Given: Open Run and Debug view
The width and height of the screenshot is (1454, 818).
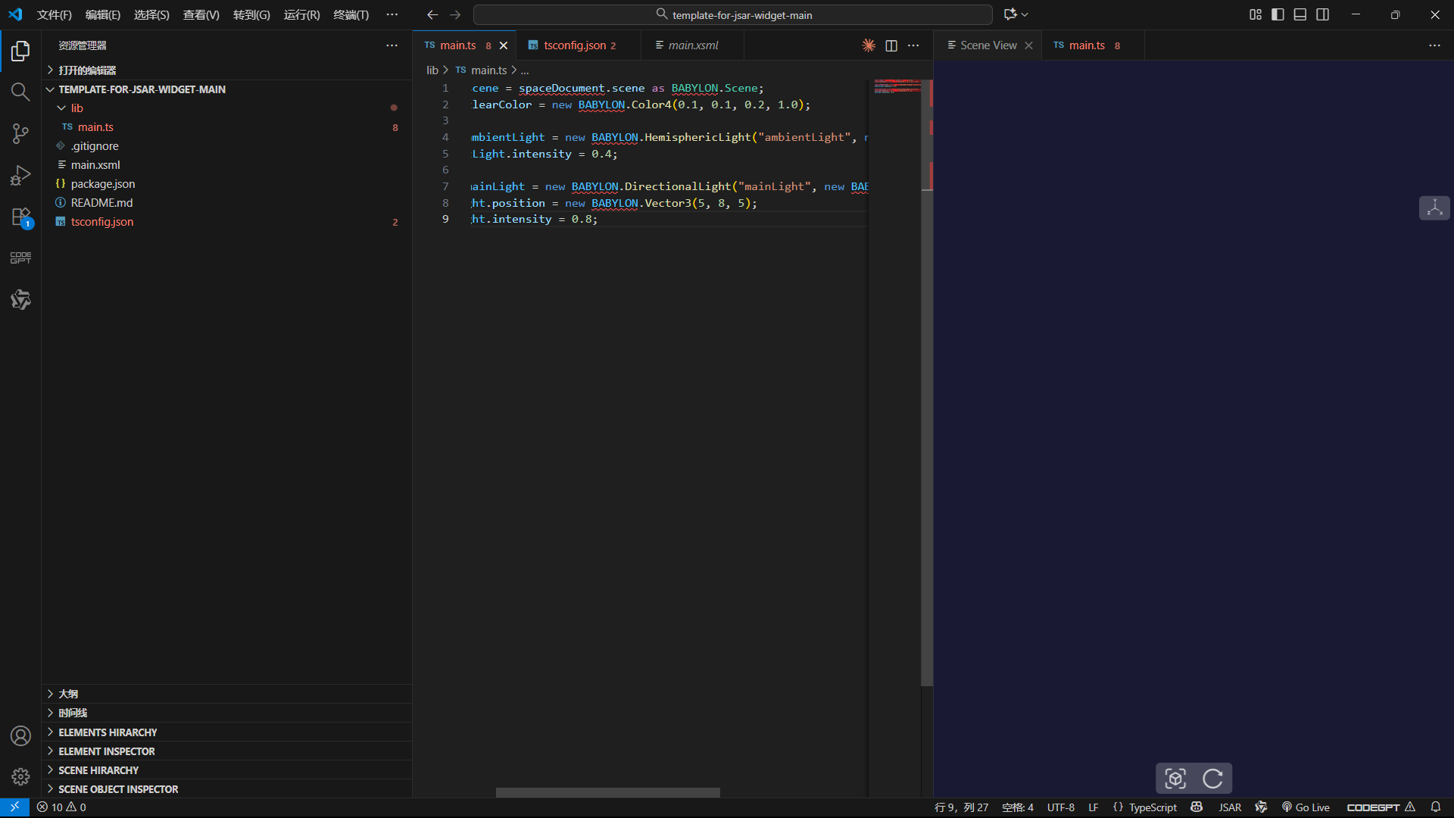Looking at the screenshot, I should [x=20, y=176].
